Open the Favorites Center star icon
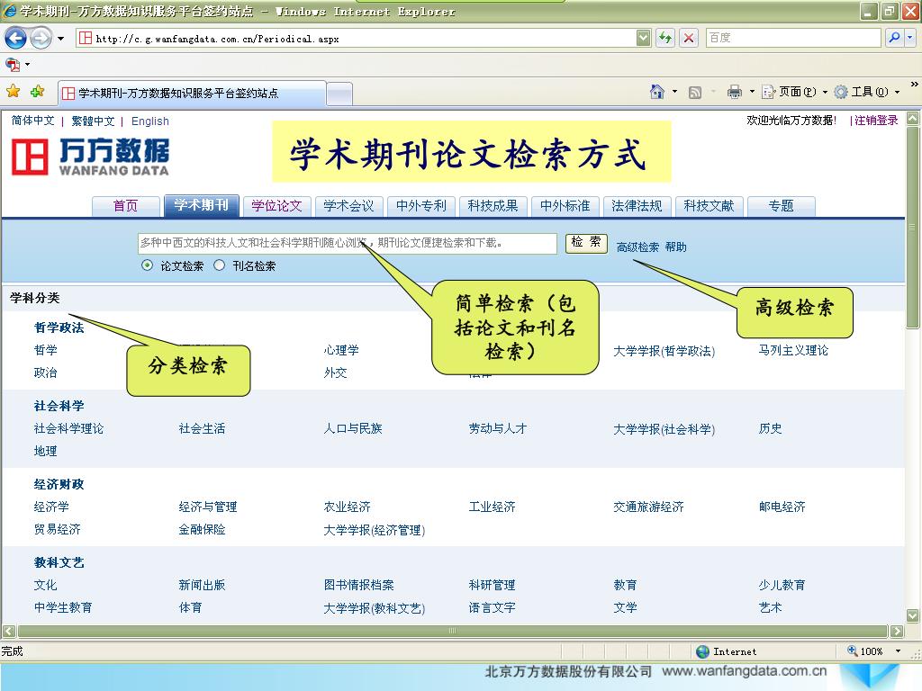The width and height of the screenshot is (922, 691). (13, 91)
